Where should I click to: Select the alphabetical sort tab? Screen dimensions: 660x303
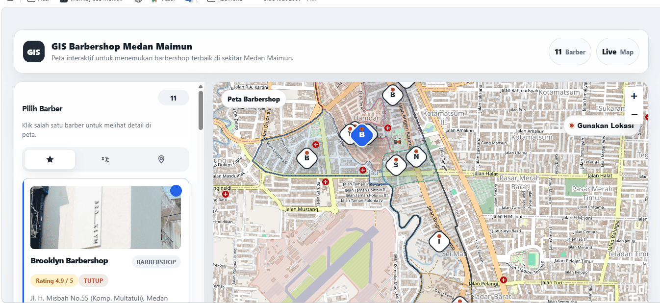pos(105,159)
